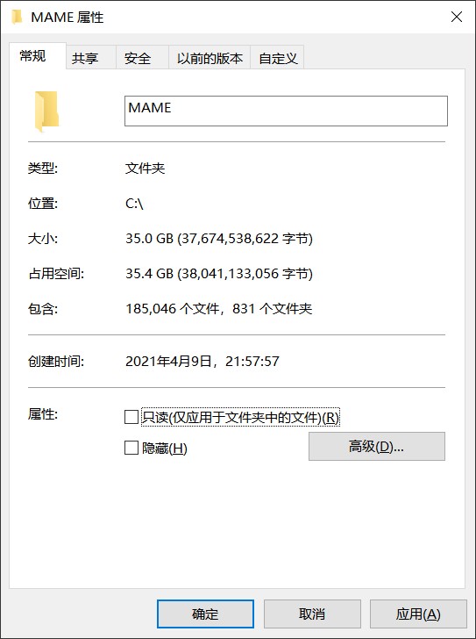Click the 属性: label

pos(43,414)
